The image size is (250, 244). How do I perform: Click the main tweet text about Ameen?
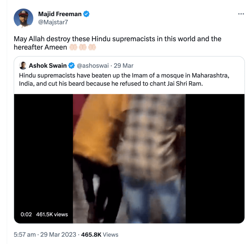(118, 43)
